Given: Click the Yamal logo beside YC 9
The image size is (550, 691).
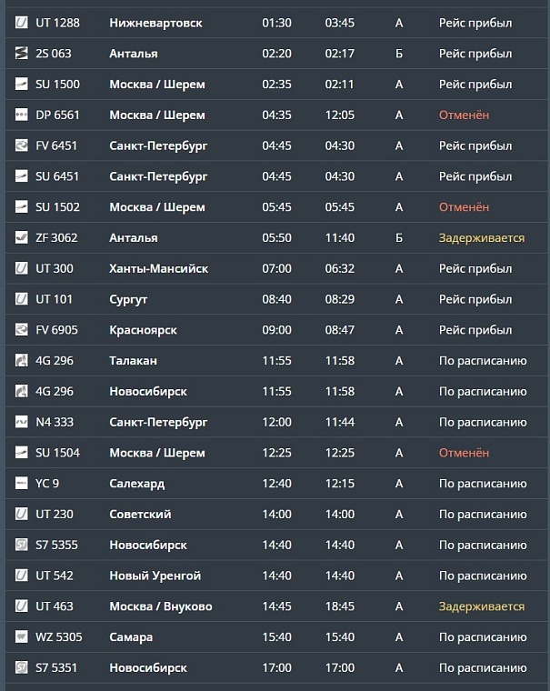Looking at the screenshot, I should (21, 483).
